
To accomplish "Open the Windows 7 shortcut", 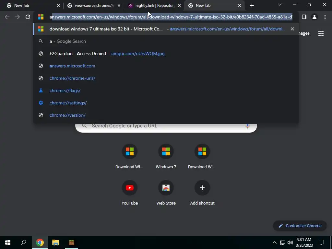I will [166, 157].
